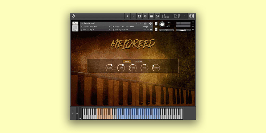Viewport: 266px width, 133px height.
Task: Switch to the REVERB tab
Action: 139,61
